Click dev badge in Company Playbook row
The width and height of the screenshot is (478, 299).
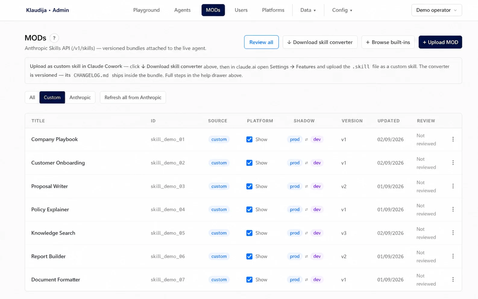pos(317,139)
